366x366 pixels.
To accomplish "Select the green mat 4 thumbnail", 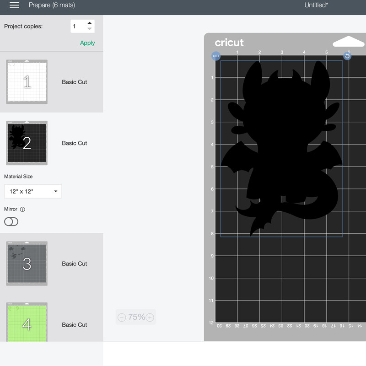I will click(26, 325).
